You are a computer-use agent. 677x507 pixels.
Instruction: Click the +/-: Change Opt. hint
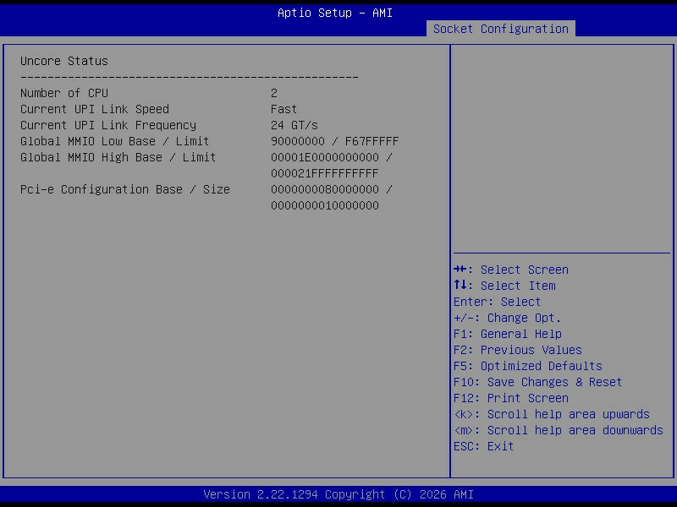click(507, 319)
